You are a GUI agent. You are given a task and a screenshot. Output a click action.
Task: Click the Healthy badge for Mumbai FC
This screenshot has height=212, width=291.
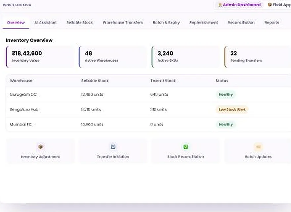click(226, 125)
